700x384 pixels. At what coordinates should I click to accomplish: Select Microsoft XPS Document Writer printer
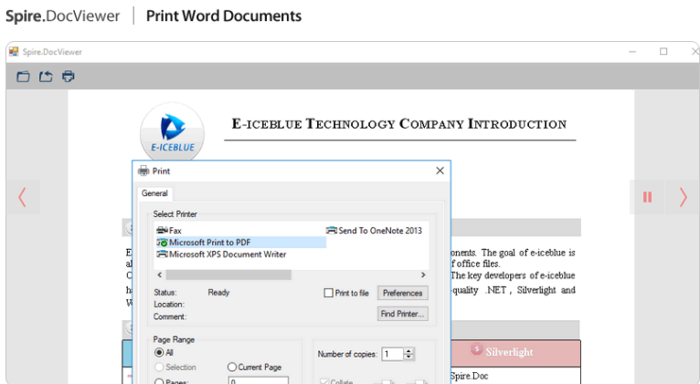tap(221, 254)
